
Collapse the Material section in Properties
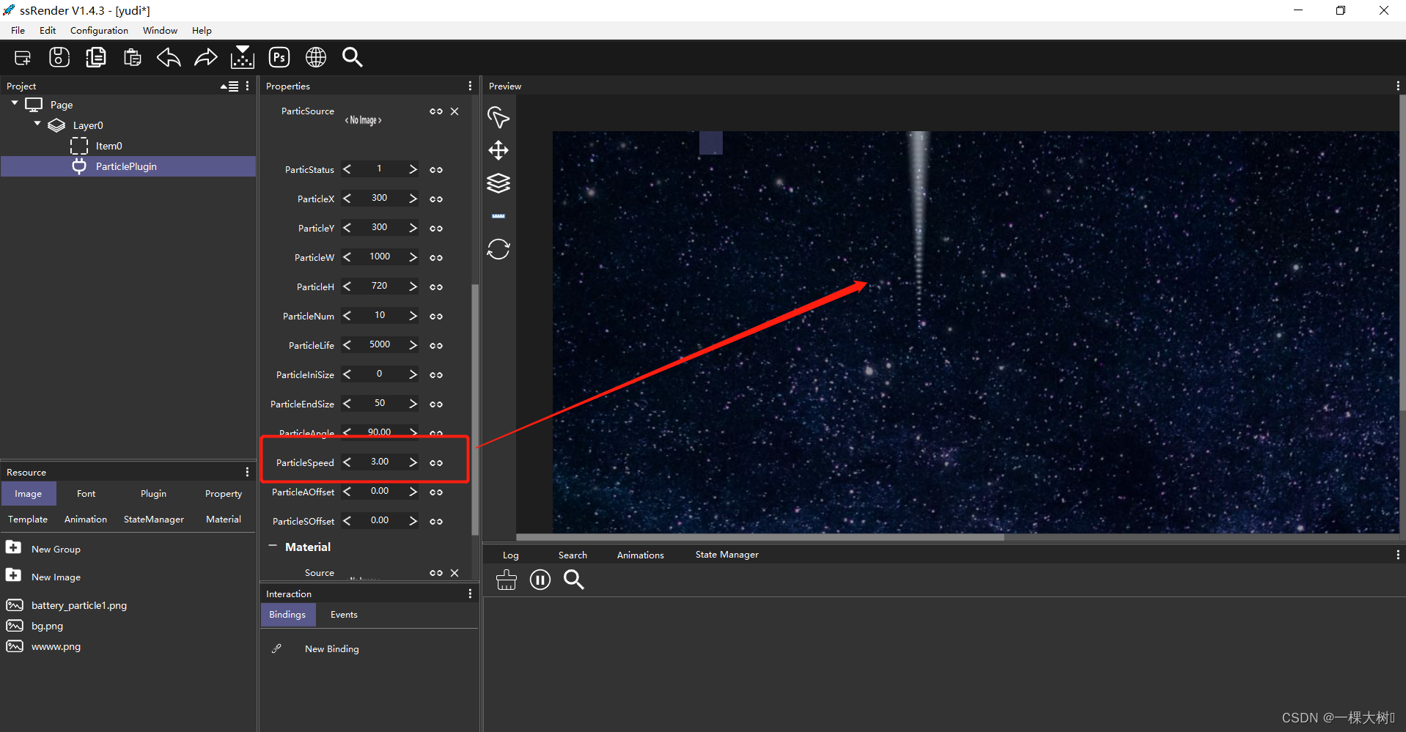point(273,547)
